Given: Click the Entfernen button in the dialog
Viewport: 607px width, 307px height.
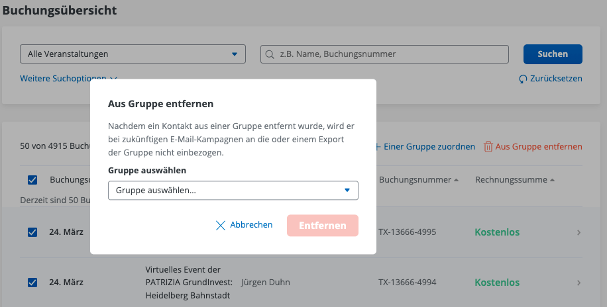Looking at the screenshot, I should point(323,226).
